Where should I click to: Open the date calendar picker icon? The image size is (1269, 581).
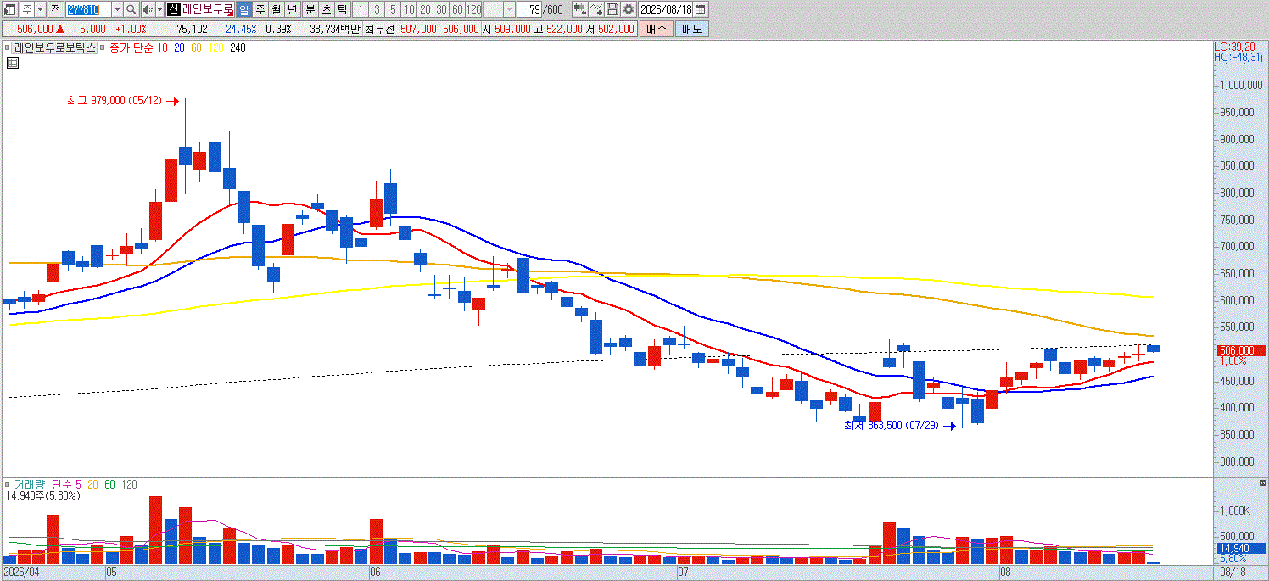tap(702, 9)
